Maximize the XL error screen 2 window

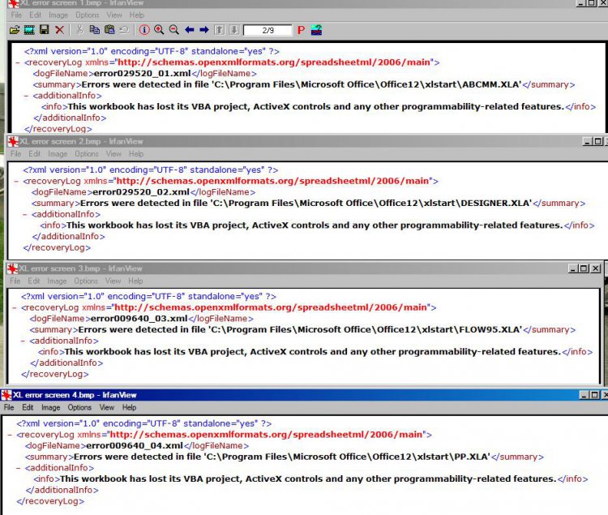click(598, 142)
